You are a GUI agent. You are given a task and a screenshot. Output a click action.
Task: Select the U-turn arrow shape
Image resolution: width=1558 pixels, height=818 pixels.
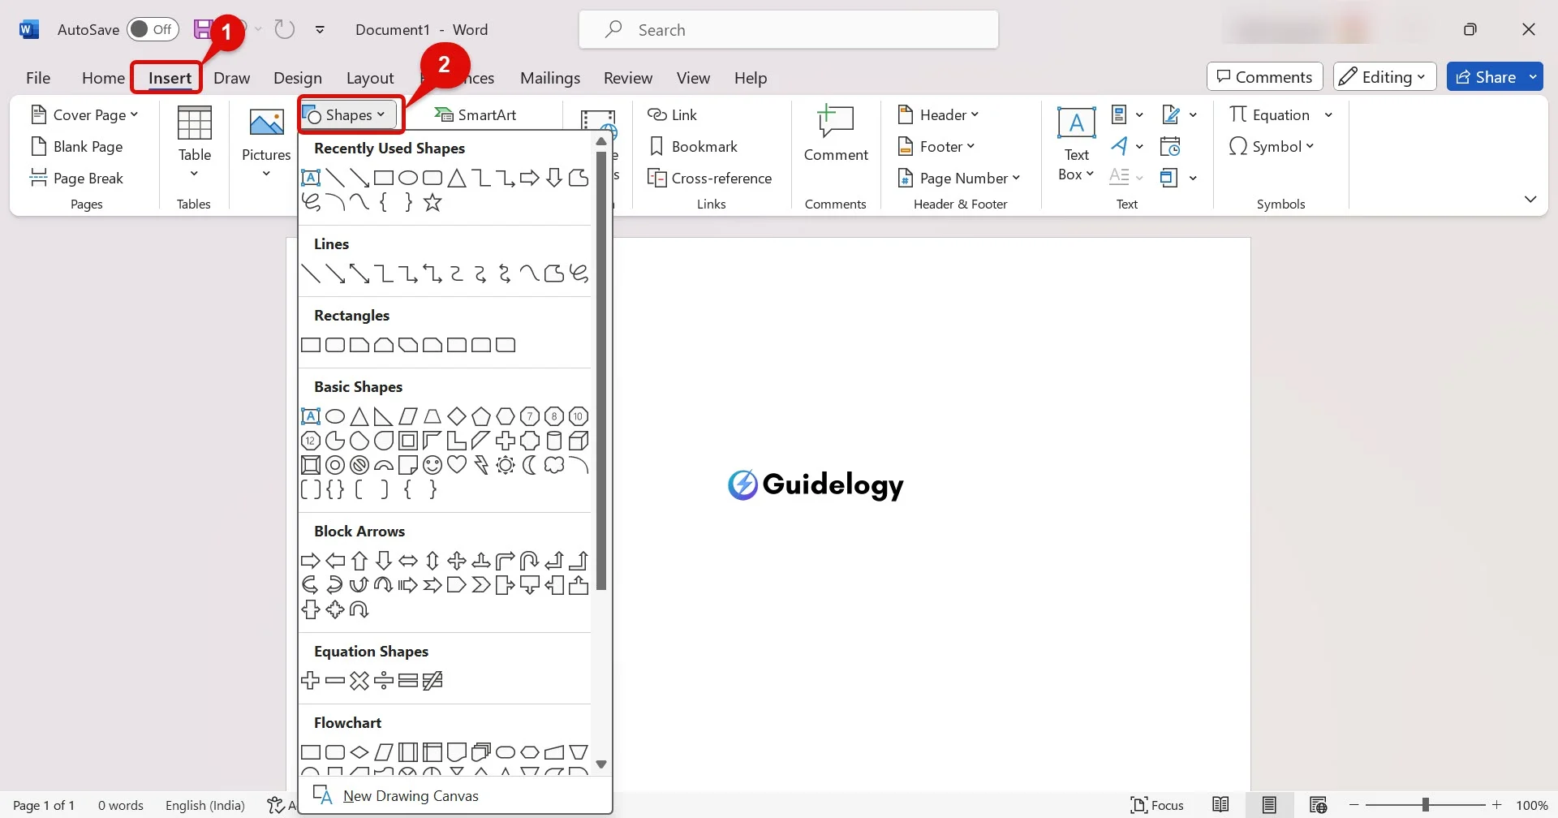point(530,561)
